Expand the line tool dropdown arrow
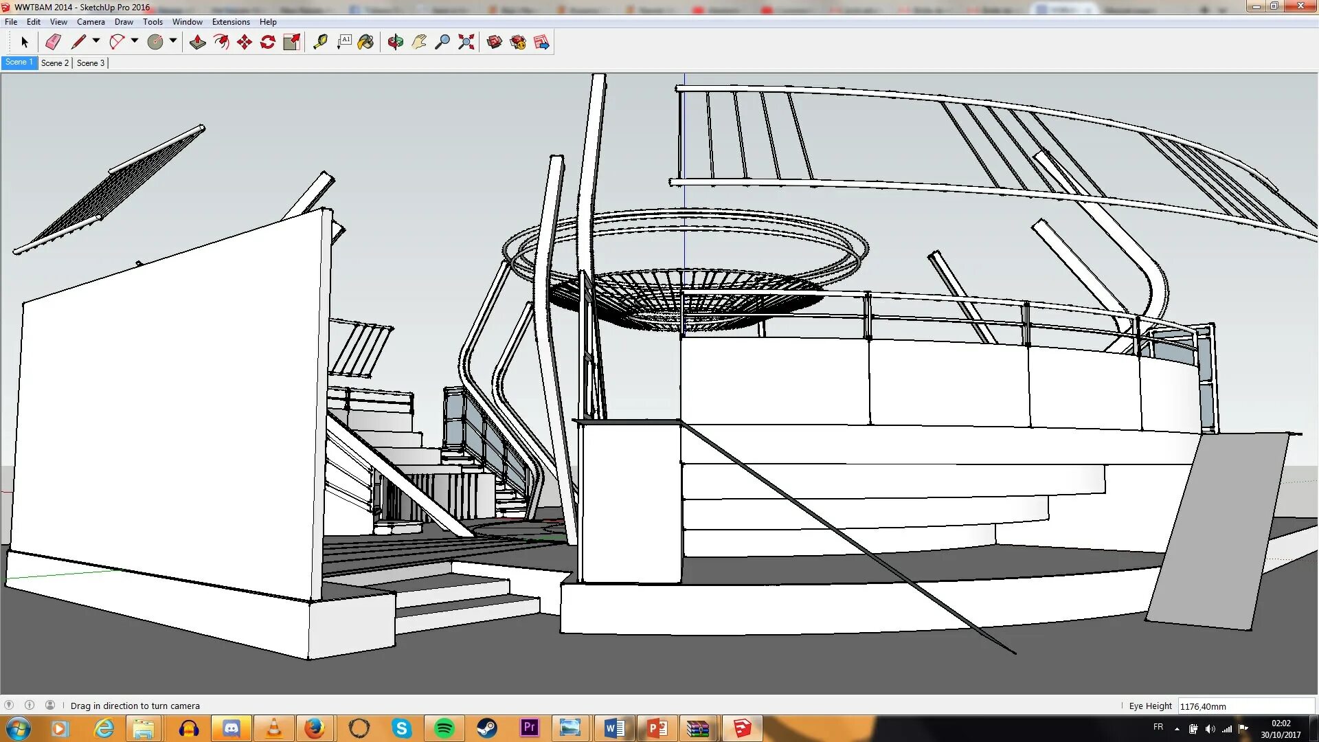The image size is (1319, 742). (x=96, y=41)
